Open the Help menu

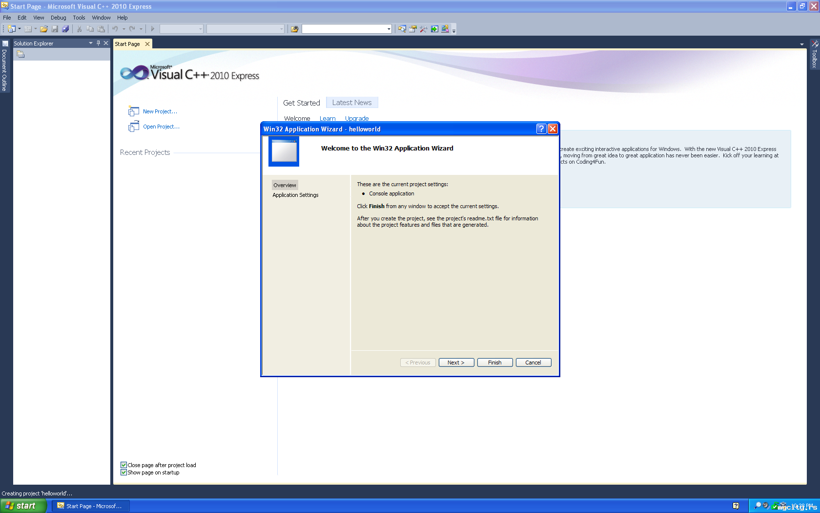coord(123,18)
